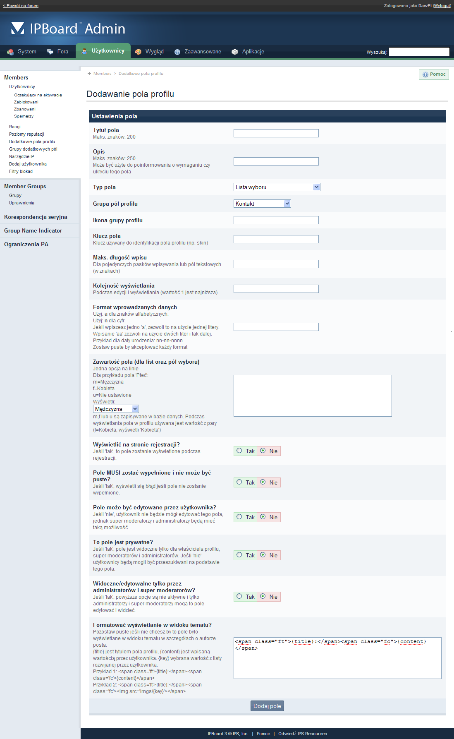The height and width of the screenshot is (739, 454).
Task: Open the Wyświetli Mężczyzna dropdown
Action: coord(116,409)
